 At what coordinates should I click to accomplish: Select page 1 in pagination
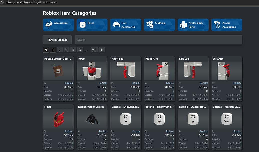53,50
